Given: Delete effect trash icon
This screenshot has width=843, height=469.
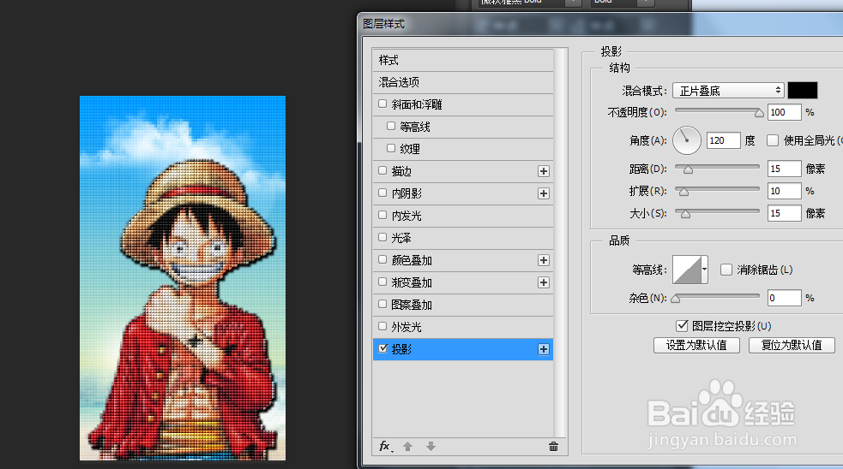Looking at the screenshot, I should coord(553,447).
